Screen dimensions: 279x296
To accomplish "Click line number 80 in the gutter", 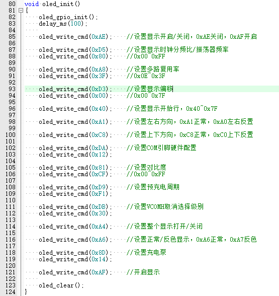I will [x=12, y=4].
